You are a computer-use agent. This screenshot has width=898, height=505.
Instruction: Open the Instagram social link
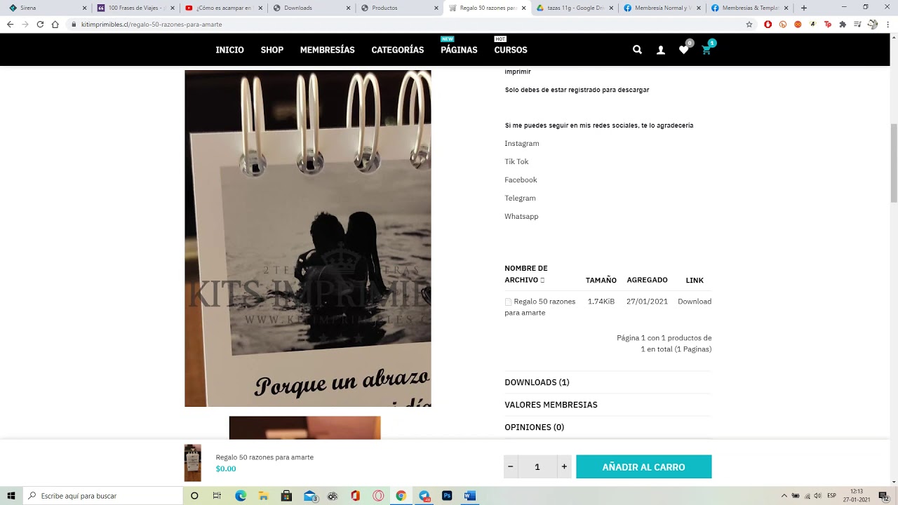522,144
